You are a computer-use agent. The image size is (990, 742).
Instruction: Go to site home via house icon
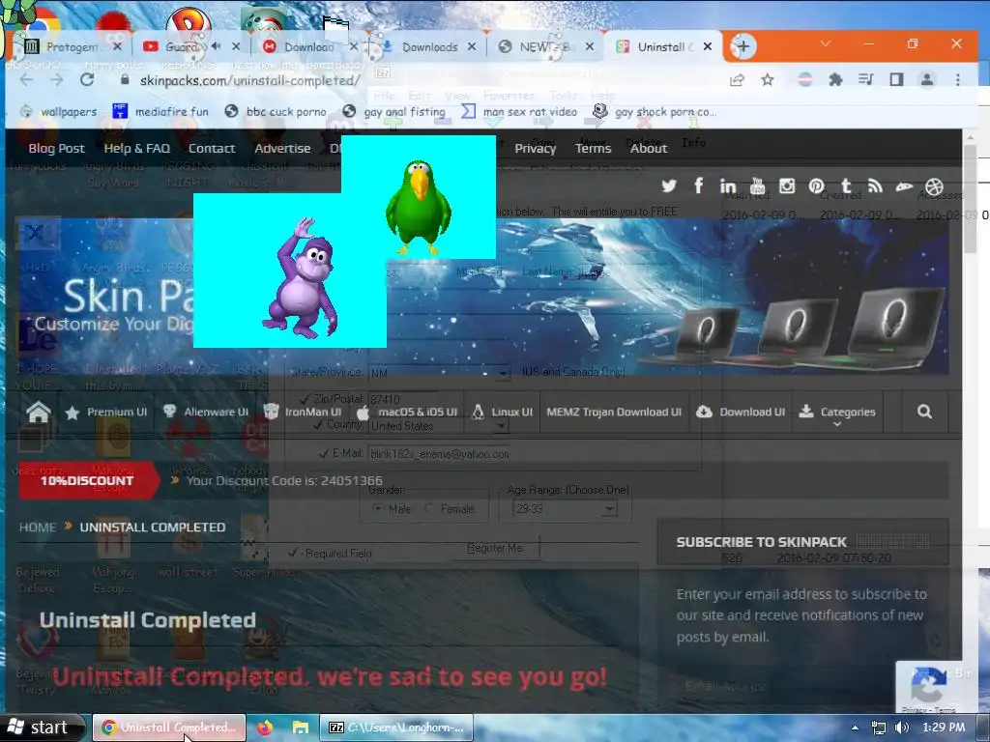click(39, 412)
